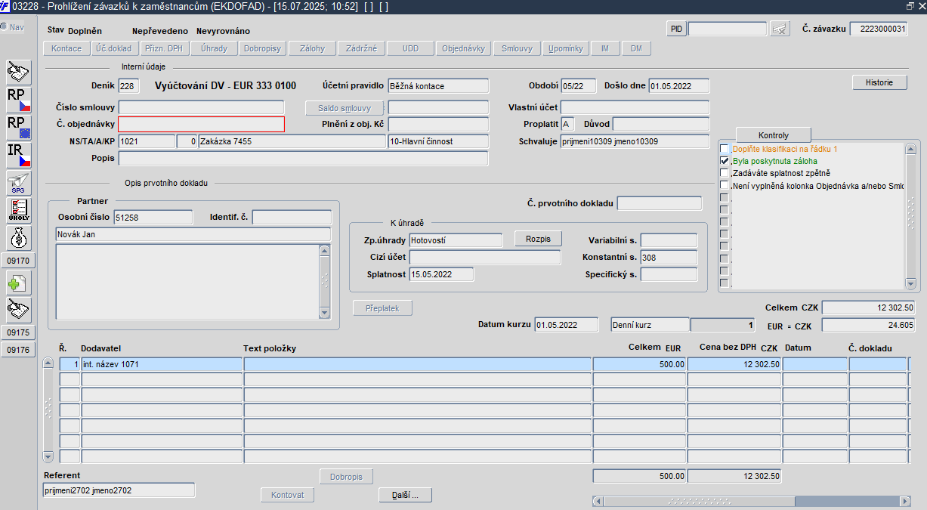Click the Variabilní s. input field

669,240
